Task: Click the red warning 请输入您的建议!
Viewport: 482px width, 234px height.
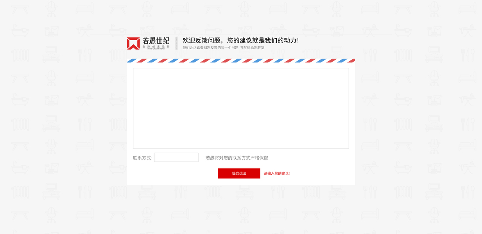Action: click(277, 174)
